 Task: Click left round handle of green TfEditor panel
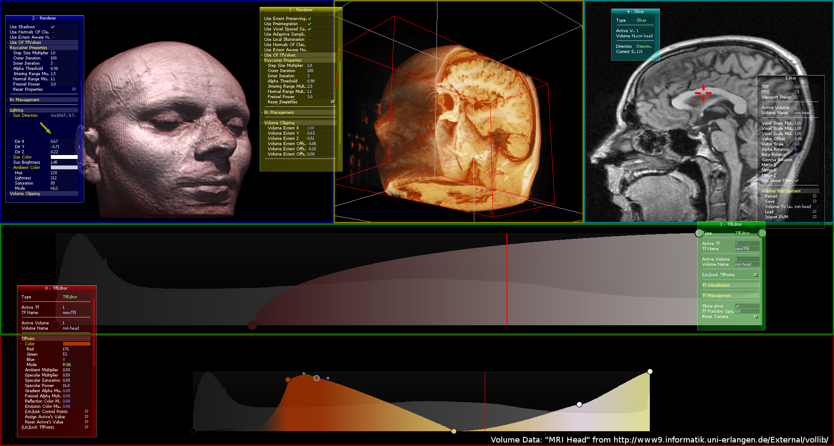tap(699, 233)
